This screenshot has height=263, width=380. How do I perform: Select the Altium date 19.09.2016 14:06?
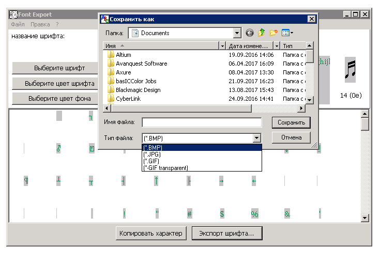click(x=251, y=55)
